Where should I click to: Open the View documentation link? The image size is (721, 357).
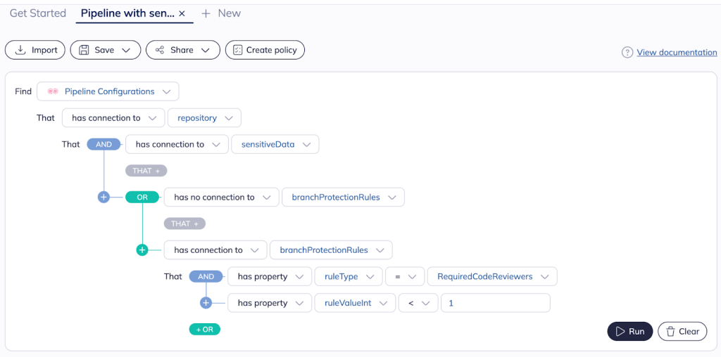677,53
